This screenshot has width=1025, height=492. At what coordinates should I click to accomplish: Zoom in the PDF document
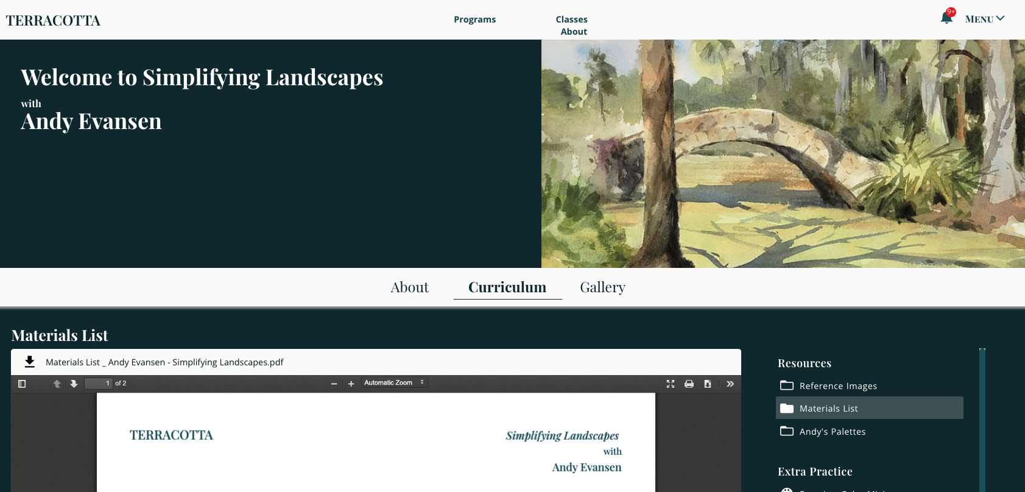click(x=351, y=384)
